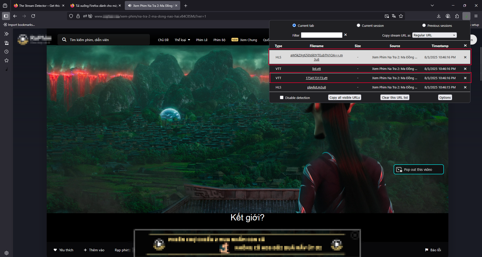Focus the Filter input field
Image resolution: width=482 pixels, height=257 pixels.
pyautogui.click(x=322, y=35)
